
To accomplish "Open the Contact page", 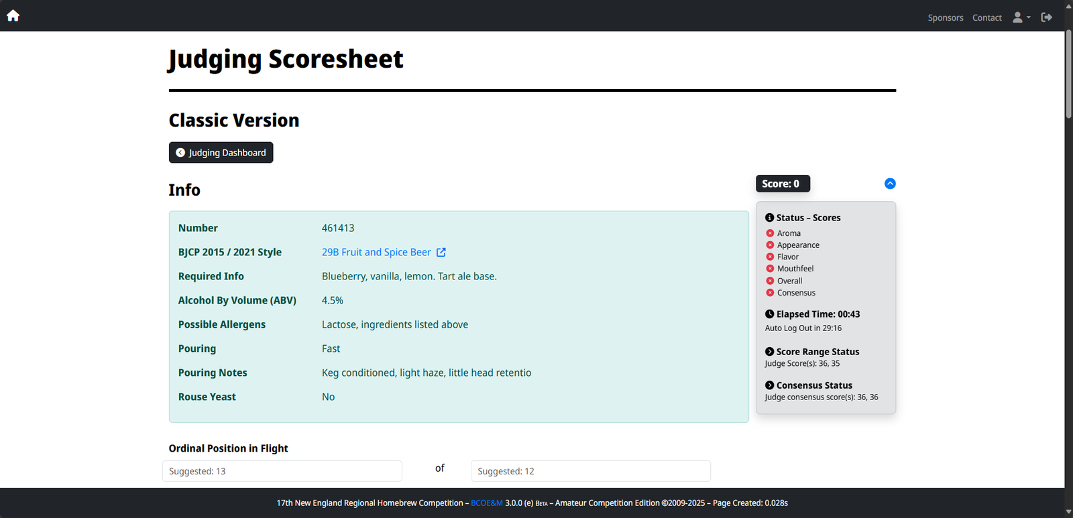I will pos(987,17).
